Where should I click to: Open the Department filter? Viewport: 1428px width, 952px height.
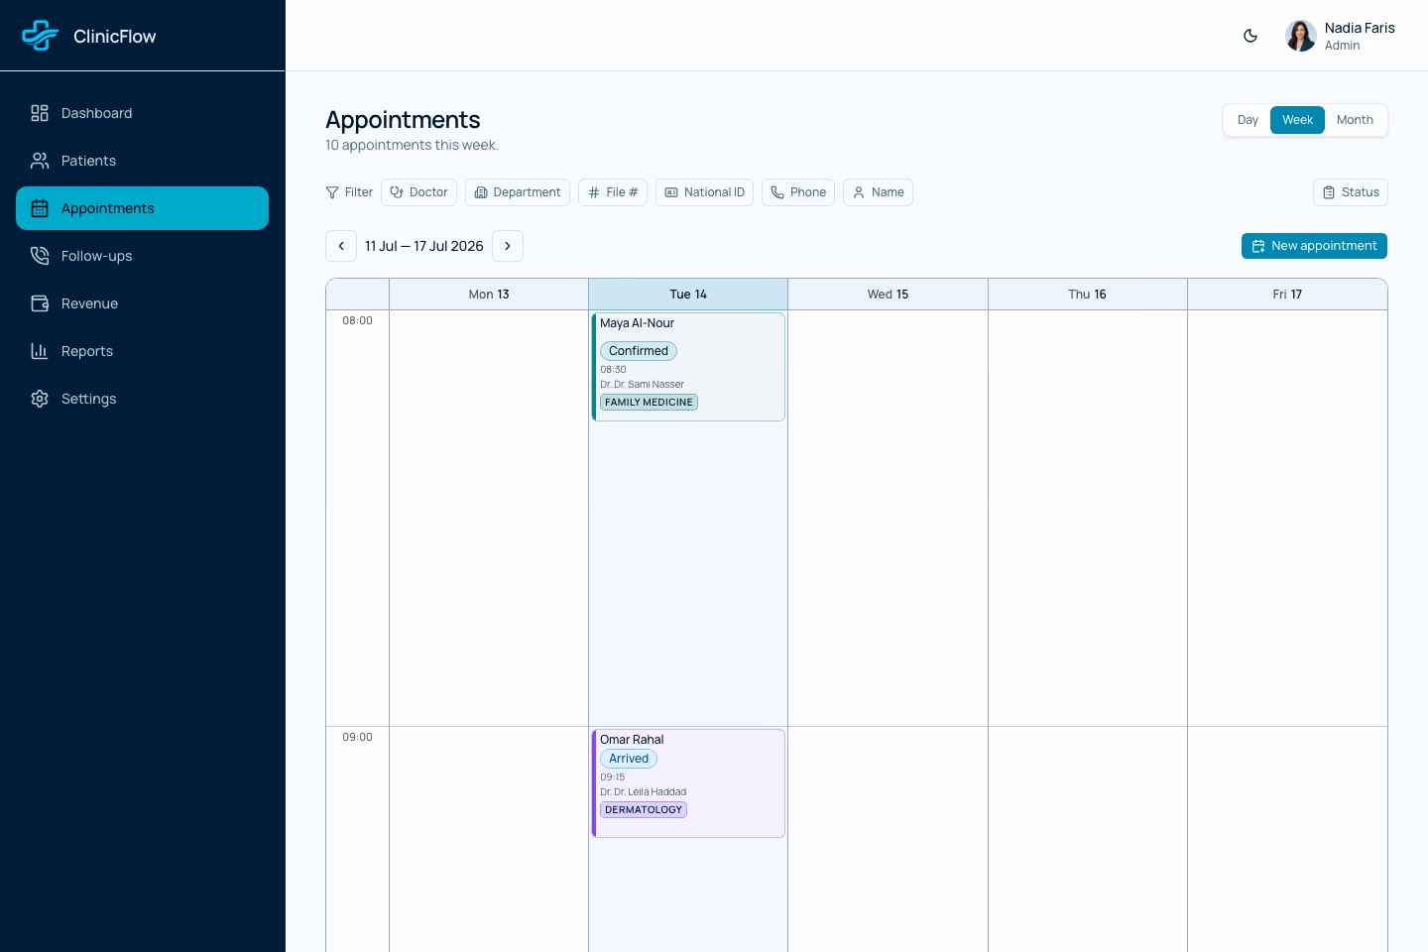(518, 192)
